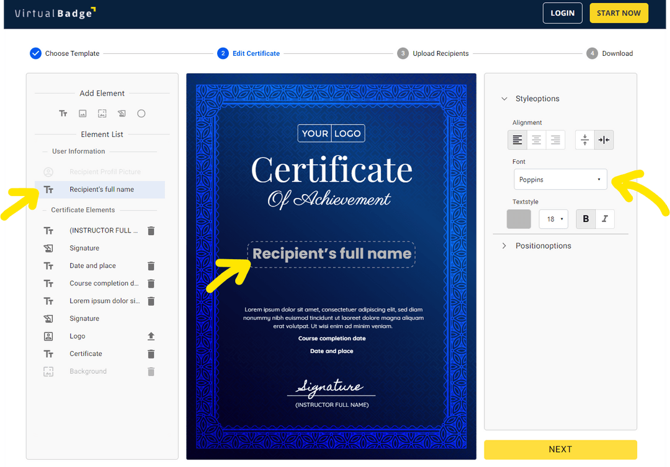Click the Add Signature element icon
Image resolution: width=670 pixels, height=467 pixels.
(122, 113)
